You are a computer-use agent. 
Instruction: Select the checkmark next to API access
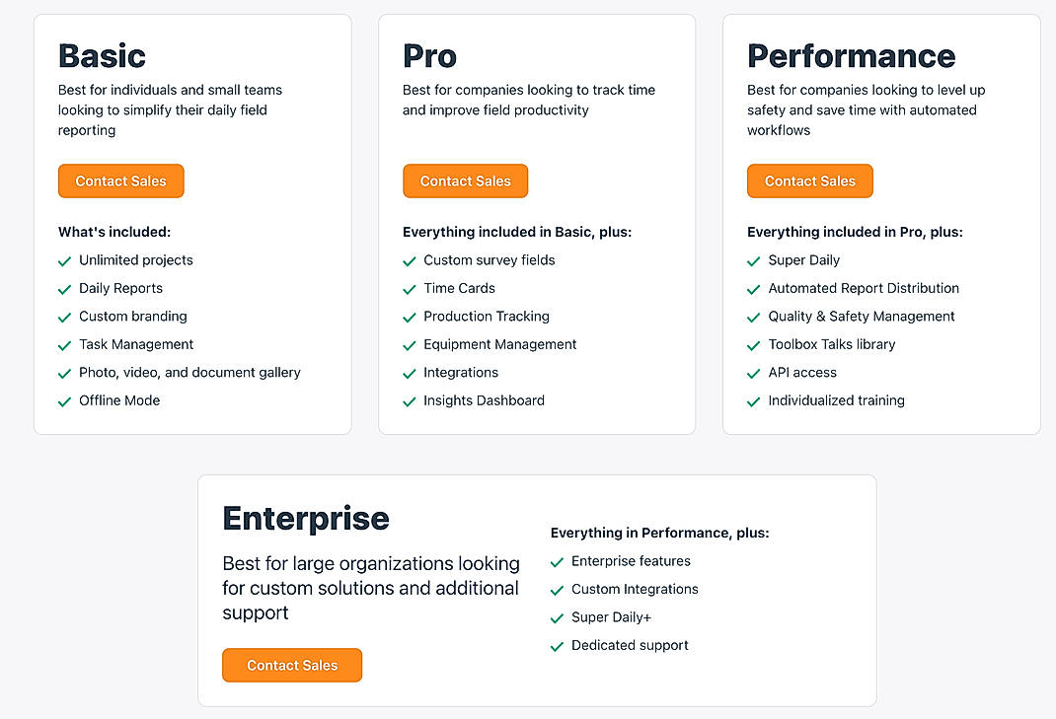(753, 373)
